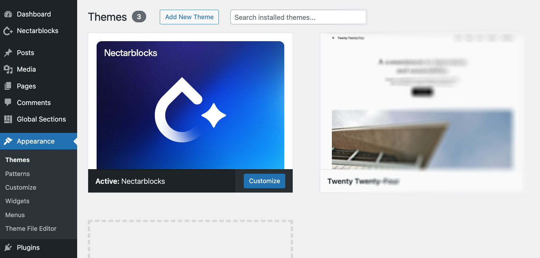Screen dimensions: 540x258
Task: Click the Nectarblocks theme screenshot
Action: point(190,101)
